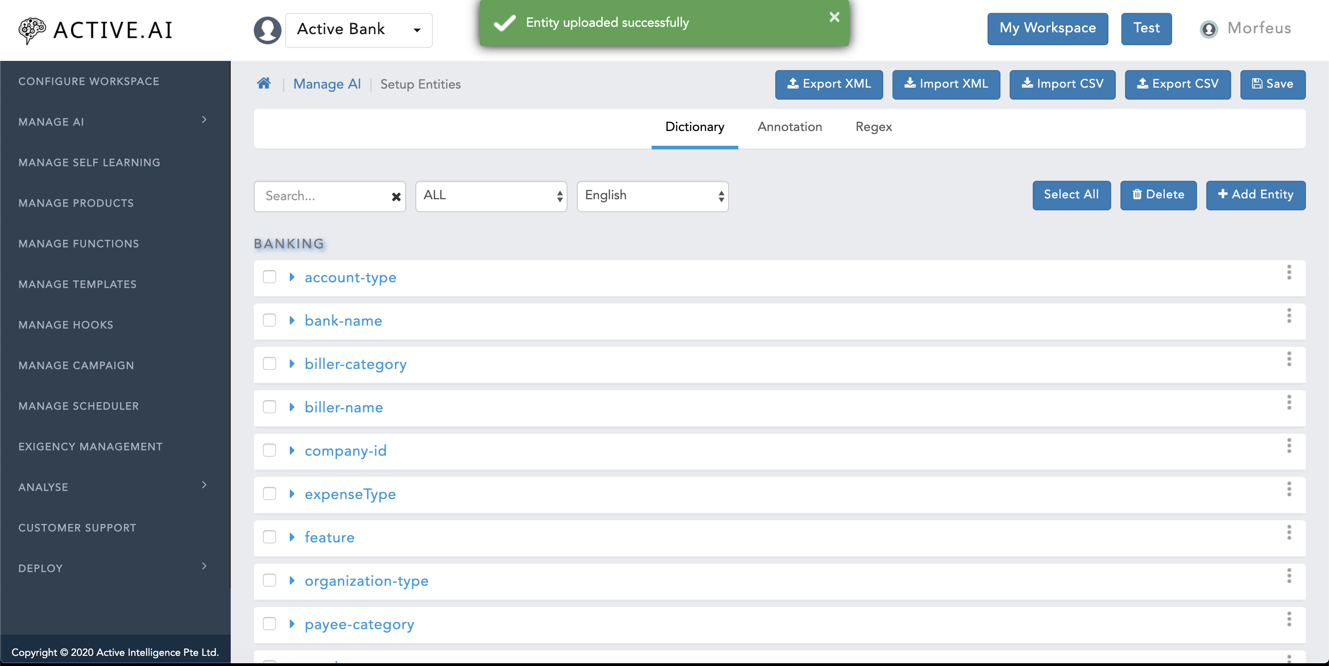This screenshot has height=666, width=1329.
Task: Expand the payee-category entity arrow
Action: coord(292,623)
